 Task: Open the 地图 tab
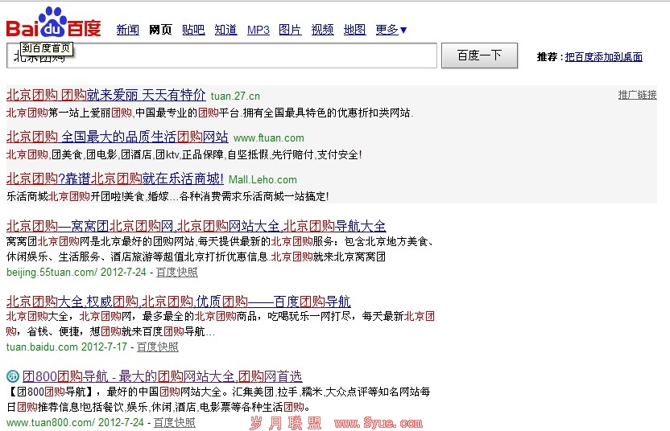pos(354,30)
